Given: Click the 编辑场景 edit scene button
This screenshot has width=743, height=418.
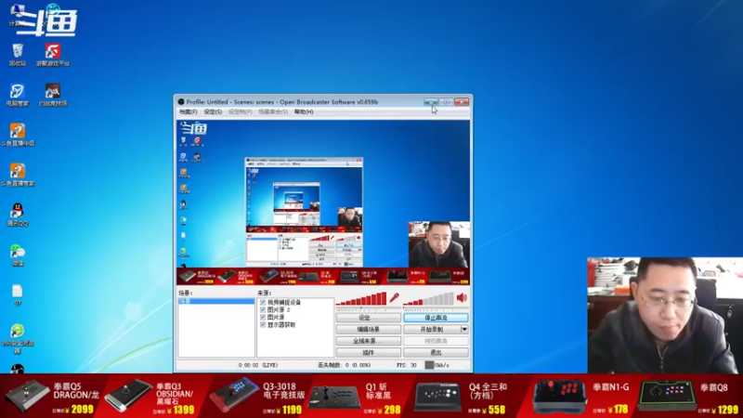Looking at the screenshot, I should click(x=368, y=329).
